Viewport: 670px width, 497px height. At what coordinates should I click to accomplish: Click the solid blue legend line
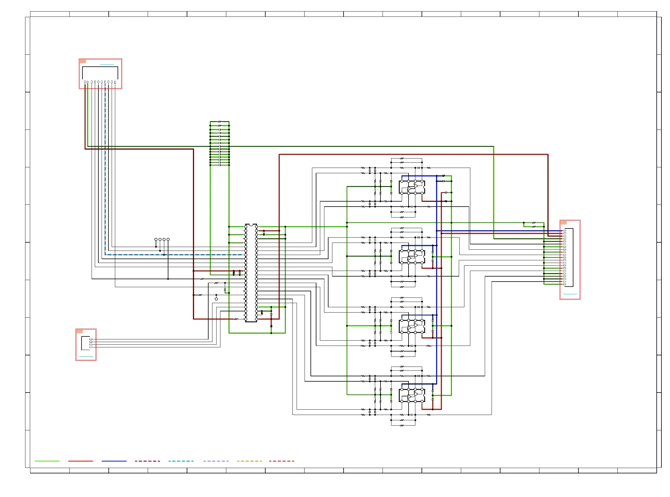tap(114, 461)
